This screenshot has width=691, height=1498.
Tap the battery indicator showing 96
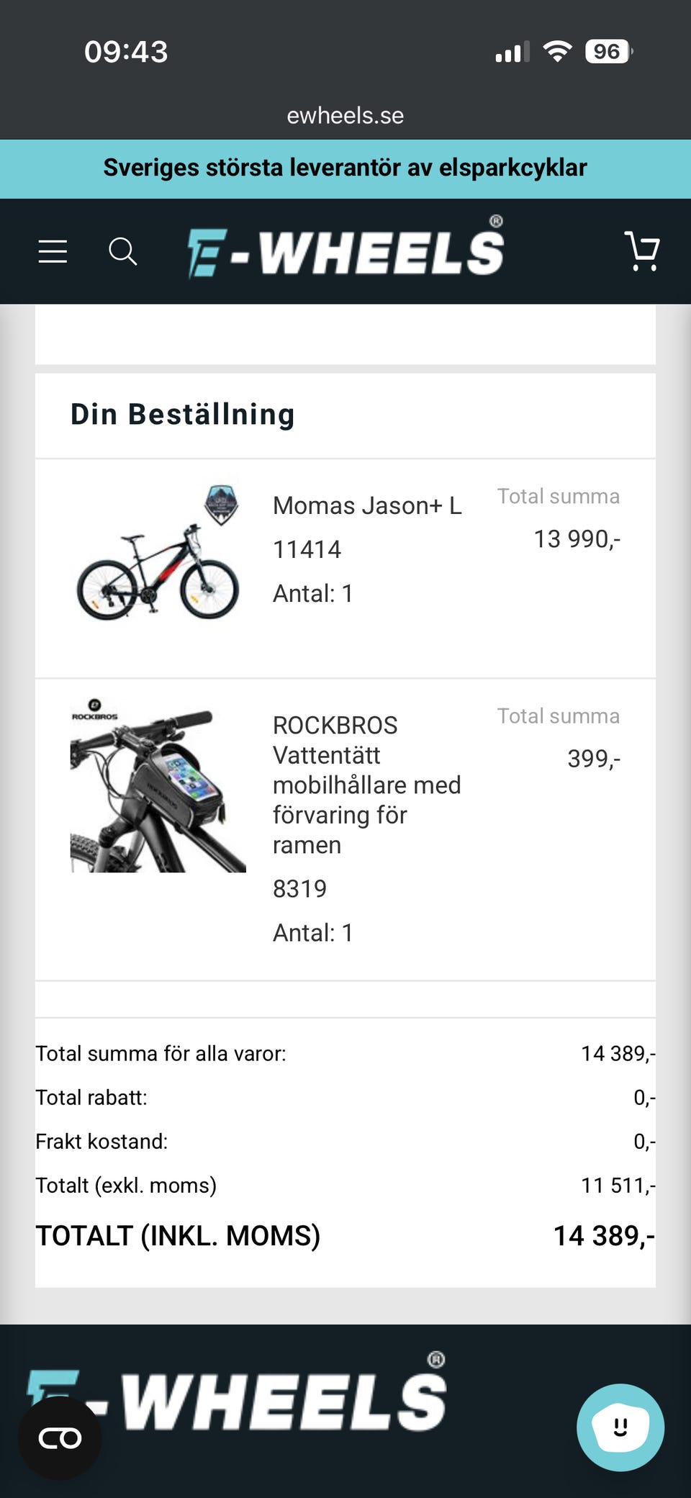(x=609, y=51)
